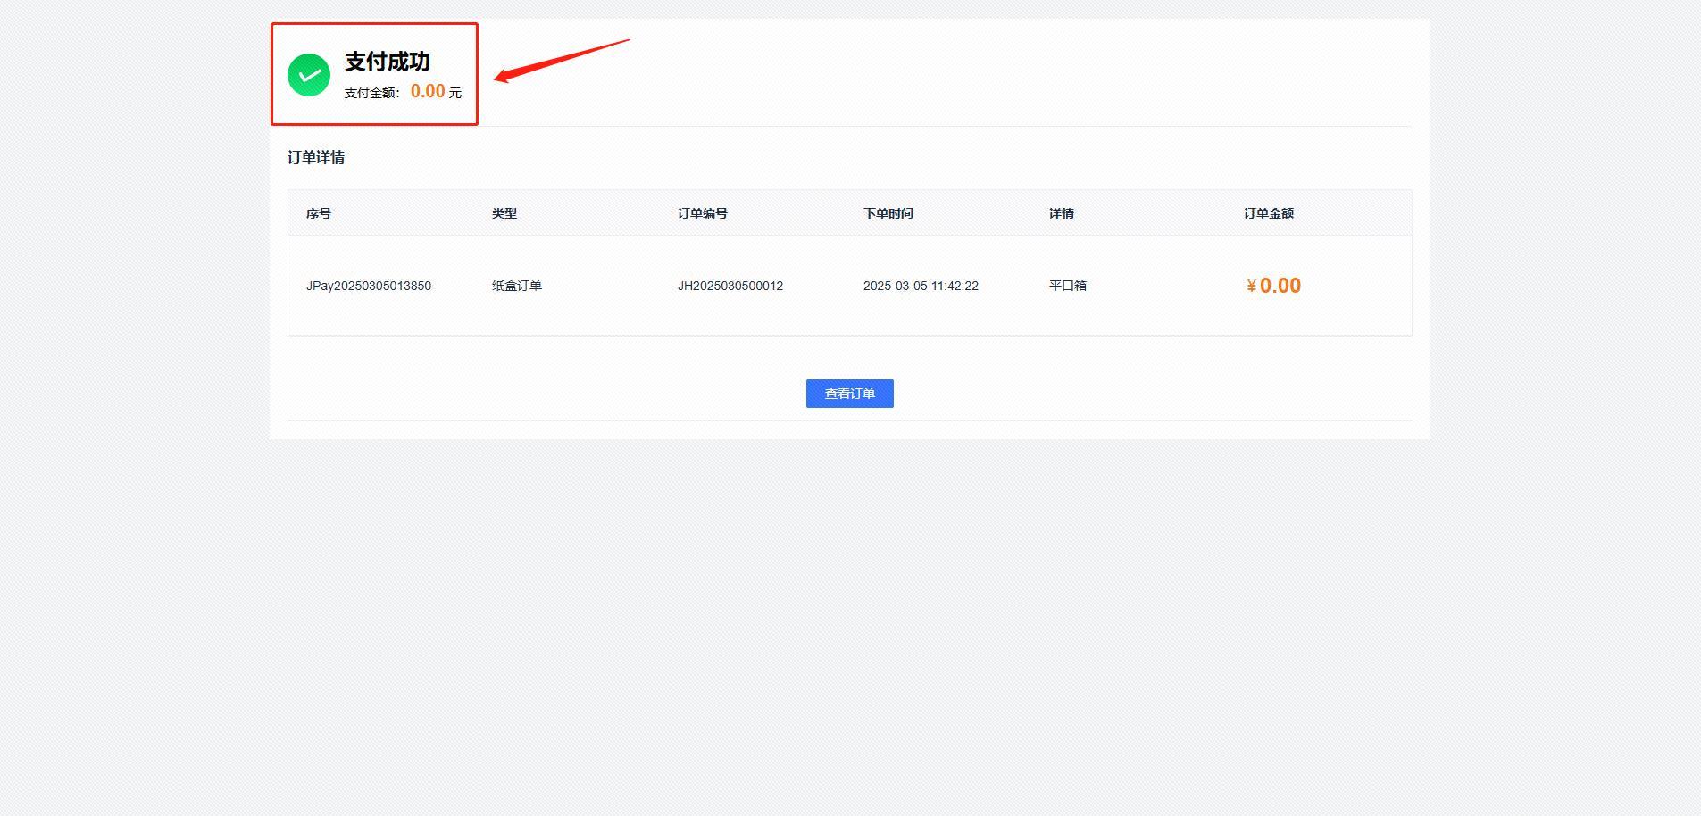Click order time 2025-03-05 11:42:22
1701x816 pixels.
click(921, 286)
